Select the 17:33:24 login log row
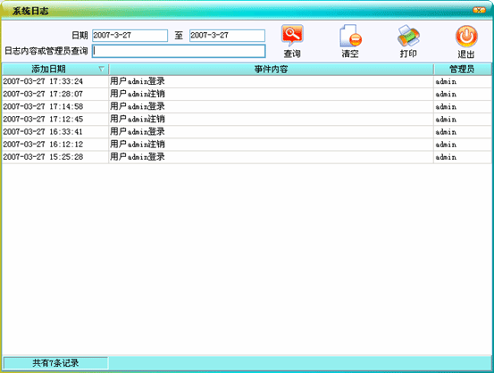494x373 pixels. 247,81
